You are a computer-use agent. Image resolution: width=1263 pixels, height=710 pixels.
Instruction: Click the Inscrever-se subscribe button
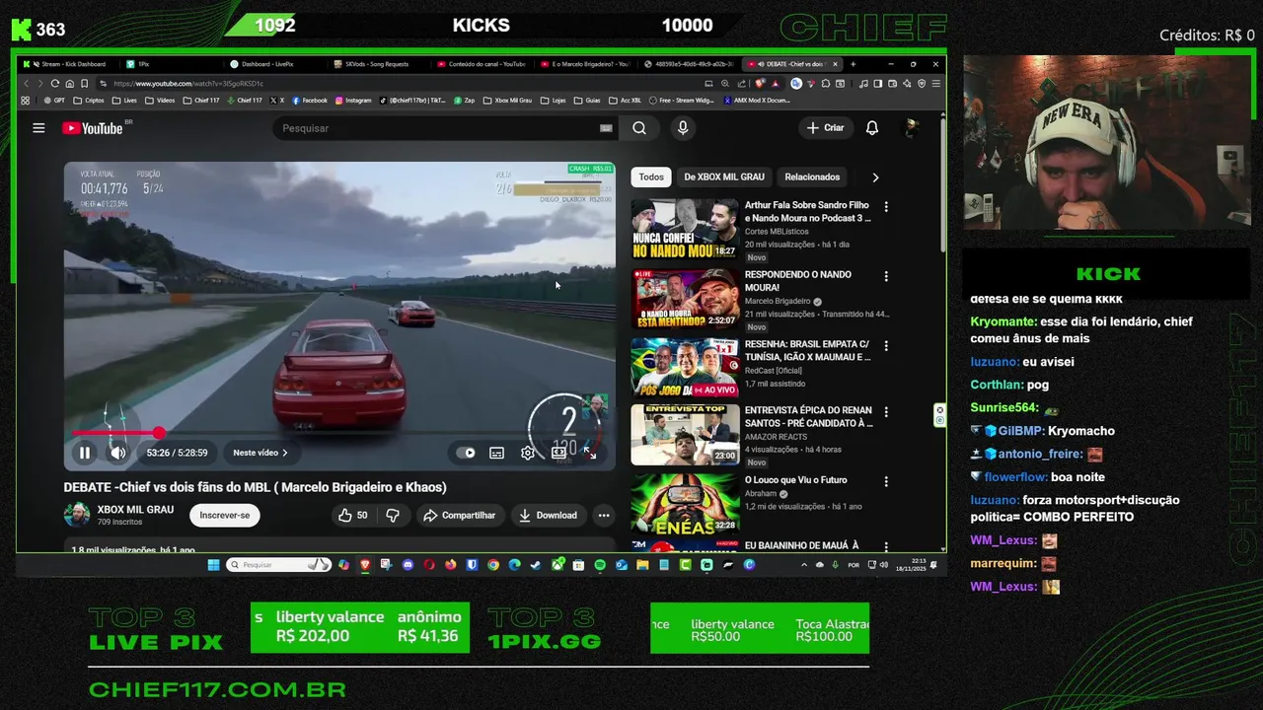(x=225, y=515)
